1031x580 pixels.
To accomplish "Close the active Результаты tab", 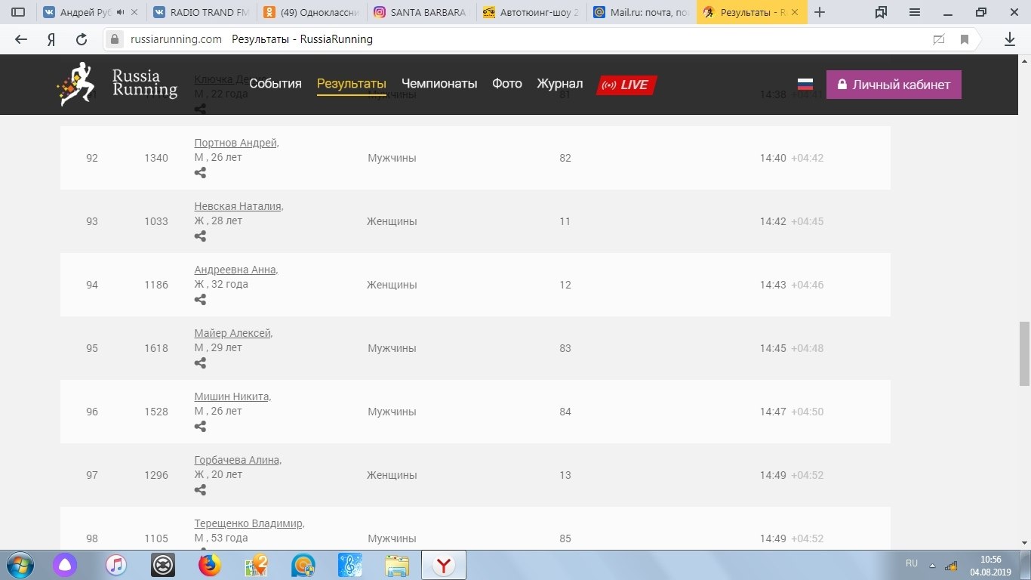I will tap(794, 12).
